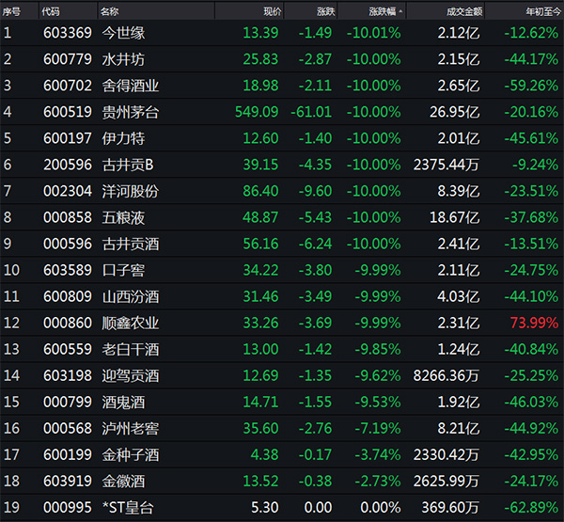The image size is (564, 522).
Task: Sort by the 涨跌幅 column header
Action: click(x=382, y=11)
